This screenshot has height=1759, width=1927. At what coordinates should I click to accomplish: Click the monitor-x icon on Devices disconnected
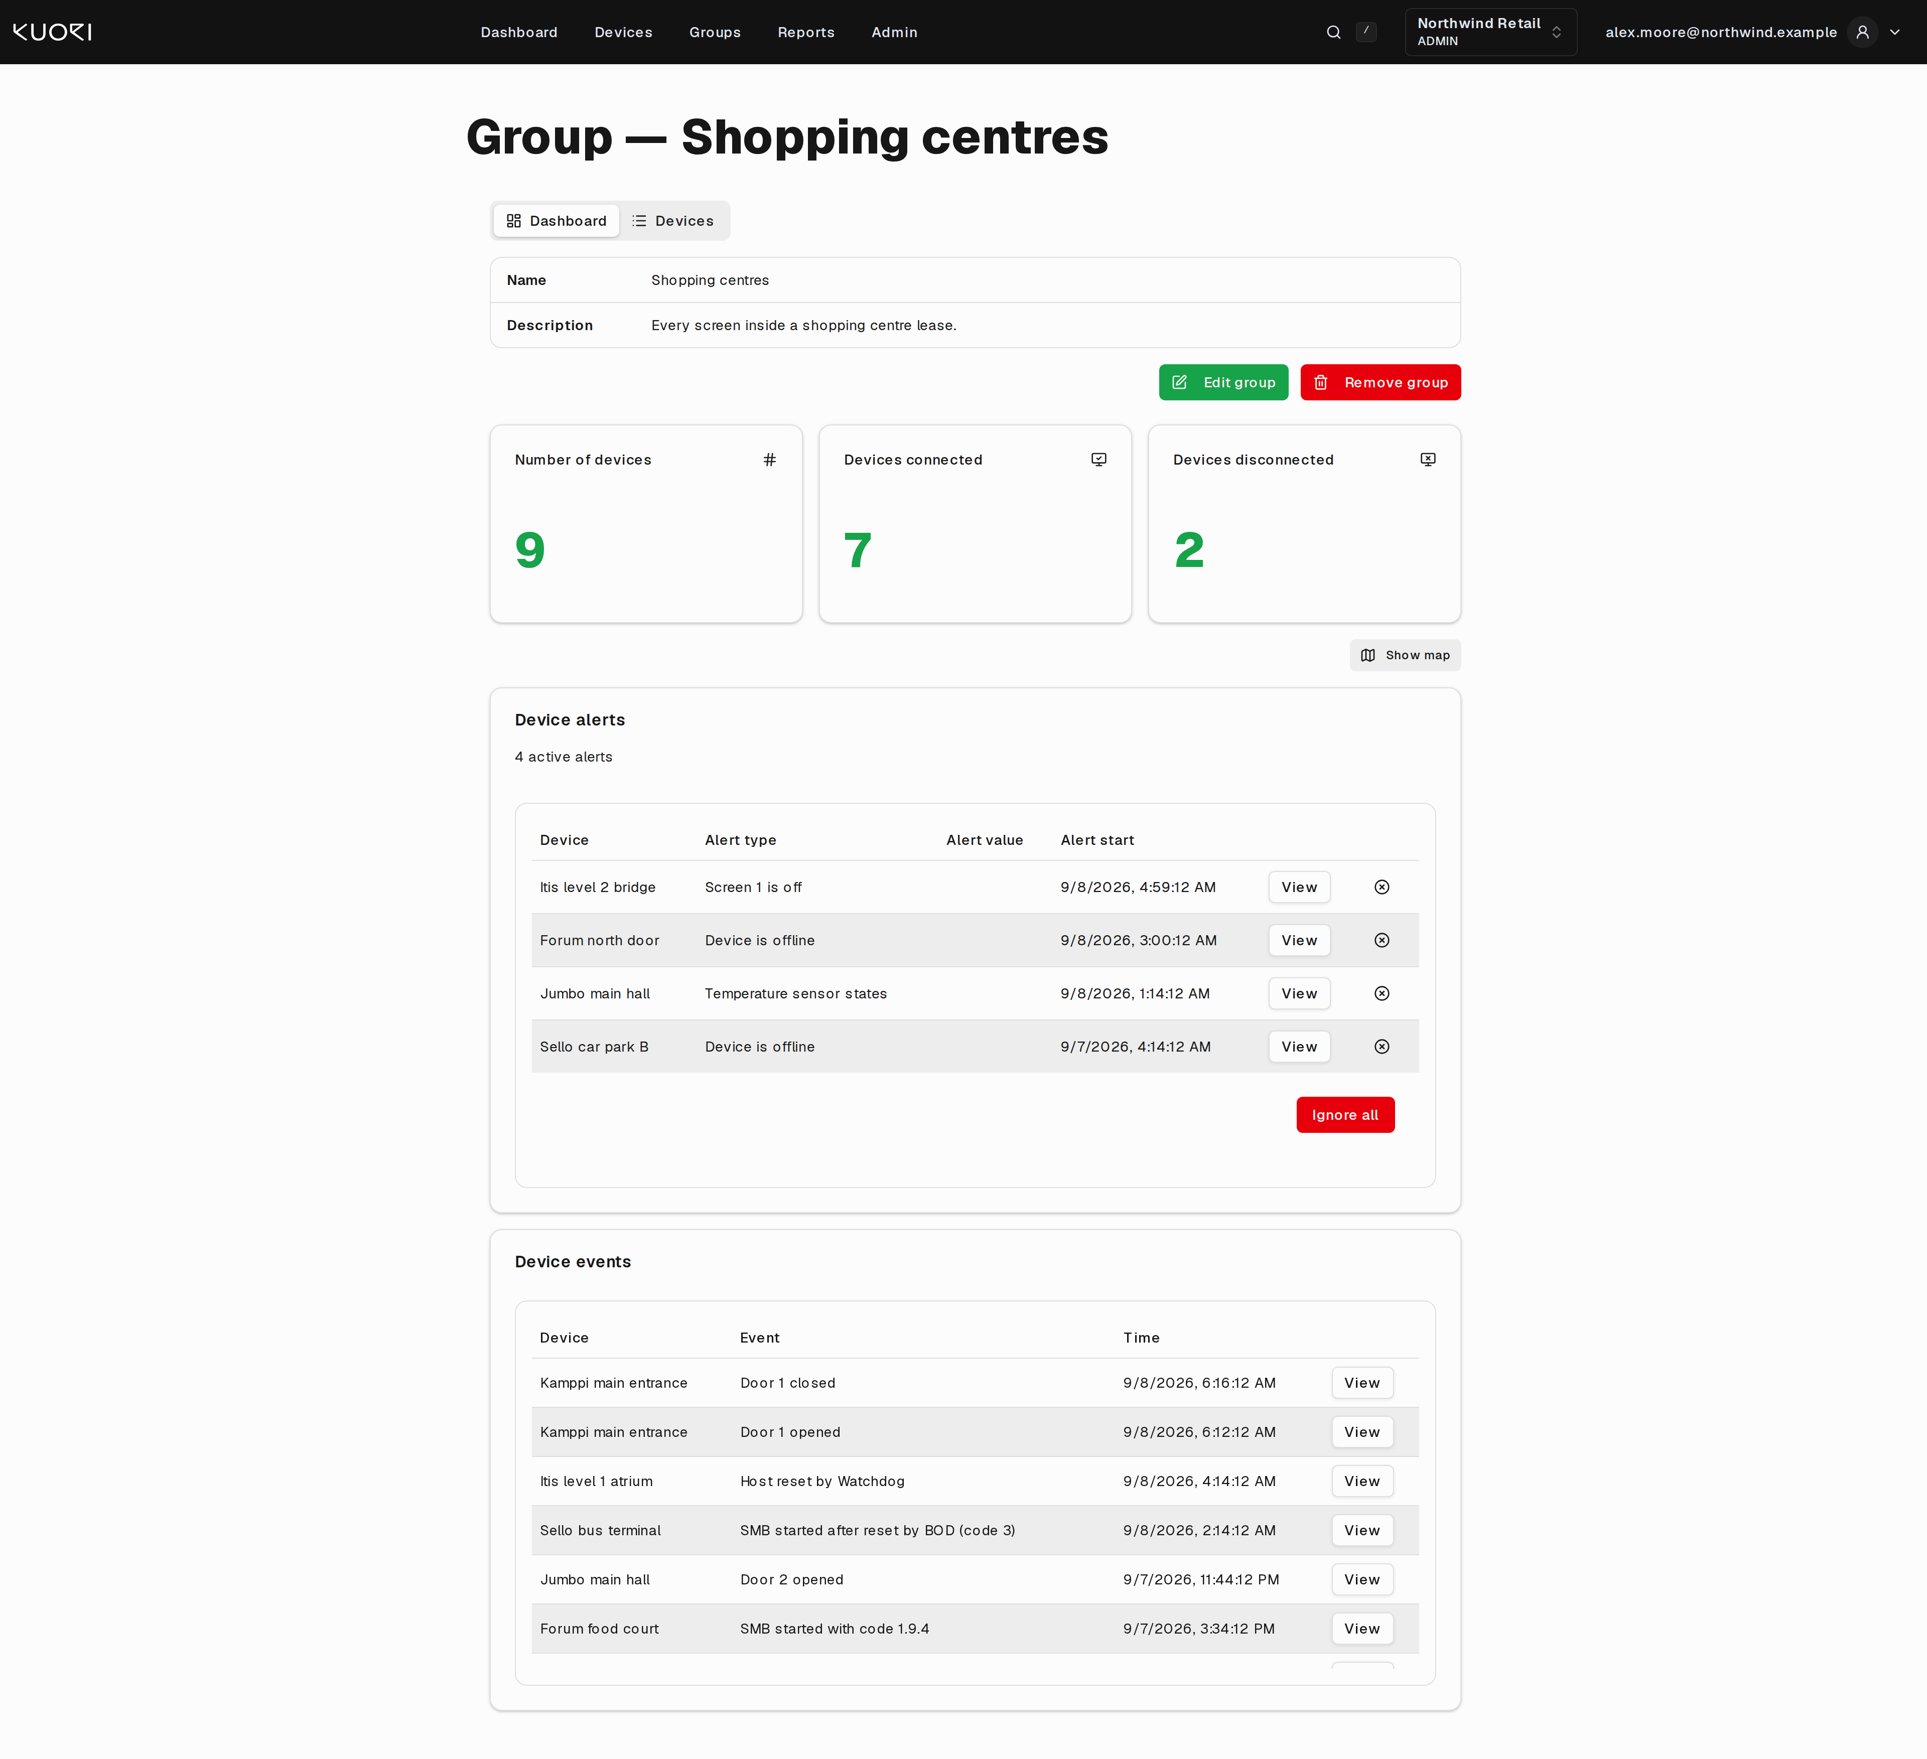pos(1427,460)
